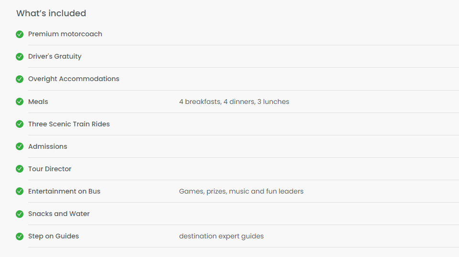The height and width of the screenshot is (257, 459).
Task: Click the green checkmark beside Meals
Action: click(20, 102)
